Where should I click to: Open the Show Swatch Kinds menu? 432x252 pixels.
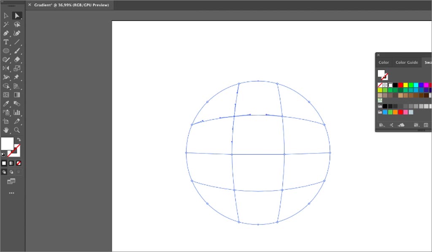pos(391,125)
